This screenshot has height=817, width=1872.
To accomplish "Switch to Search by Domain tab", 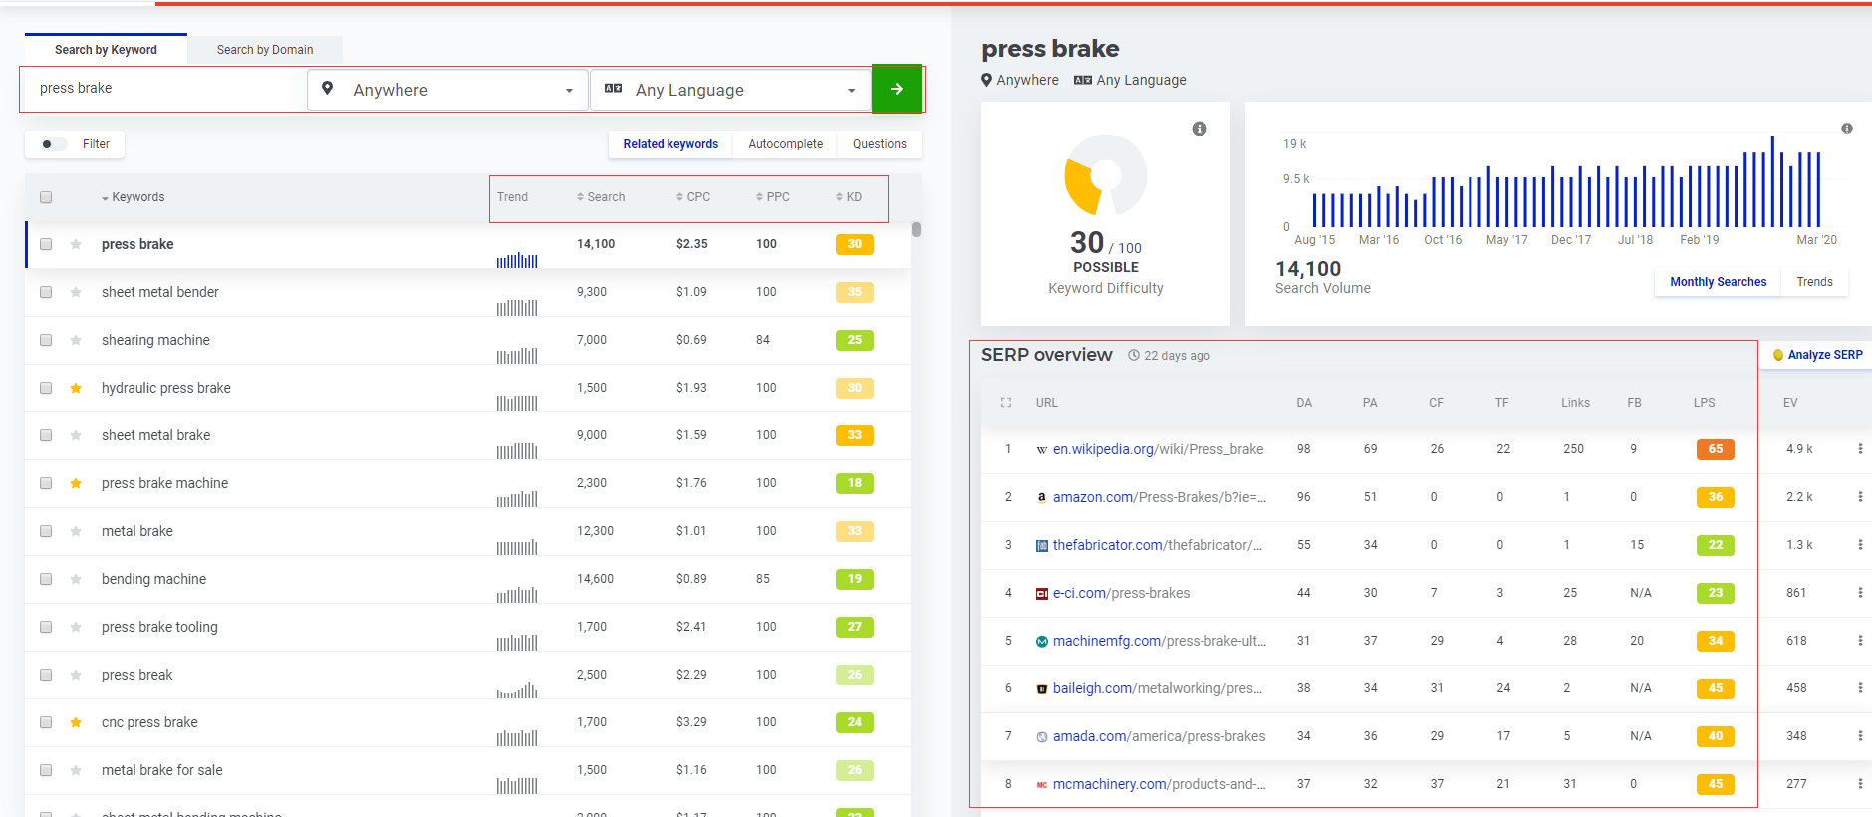I will (x=265, y=50).
